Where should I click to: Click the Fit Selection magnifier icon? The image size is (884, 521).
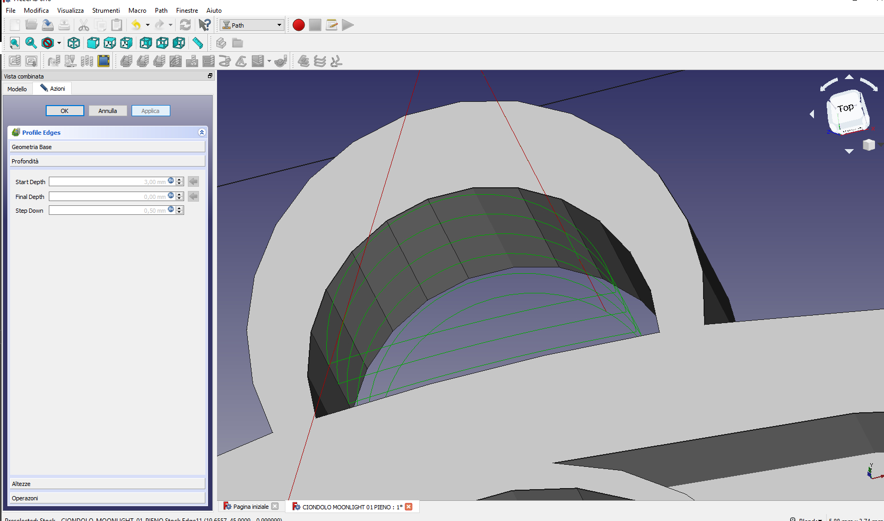click(x=31, y=43)
